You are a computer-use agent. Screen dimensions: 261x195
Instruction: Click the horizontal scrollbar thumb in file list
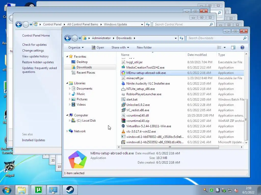coord(170,147)
